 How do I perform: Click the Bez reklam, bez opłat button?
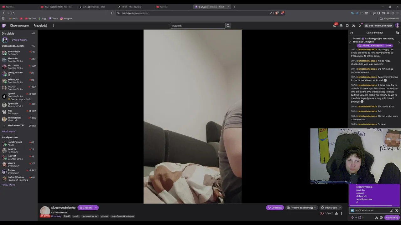click(378, 26)
